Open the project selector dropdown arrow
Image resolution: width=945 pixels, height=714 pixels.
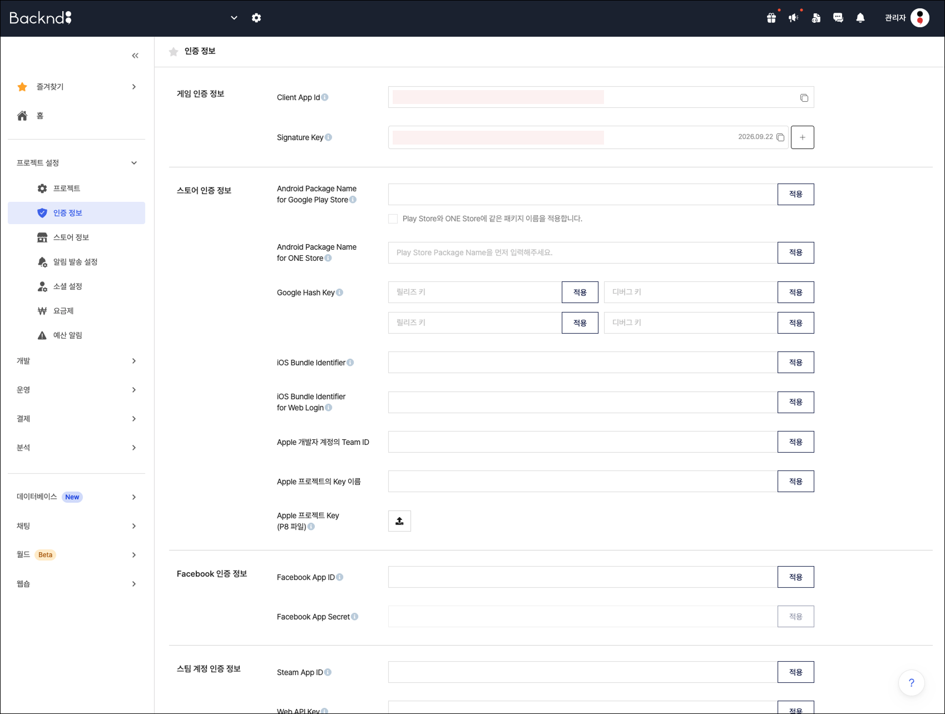pyautogui.click(x=234, y=18)
